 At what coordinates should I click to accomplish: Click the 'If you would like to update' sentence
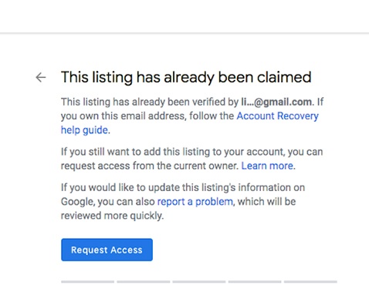click(183, 188)
